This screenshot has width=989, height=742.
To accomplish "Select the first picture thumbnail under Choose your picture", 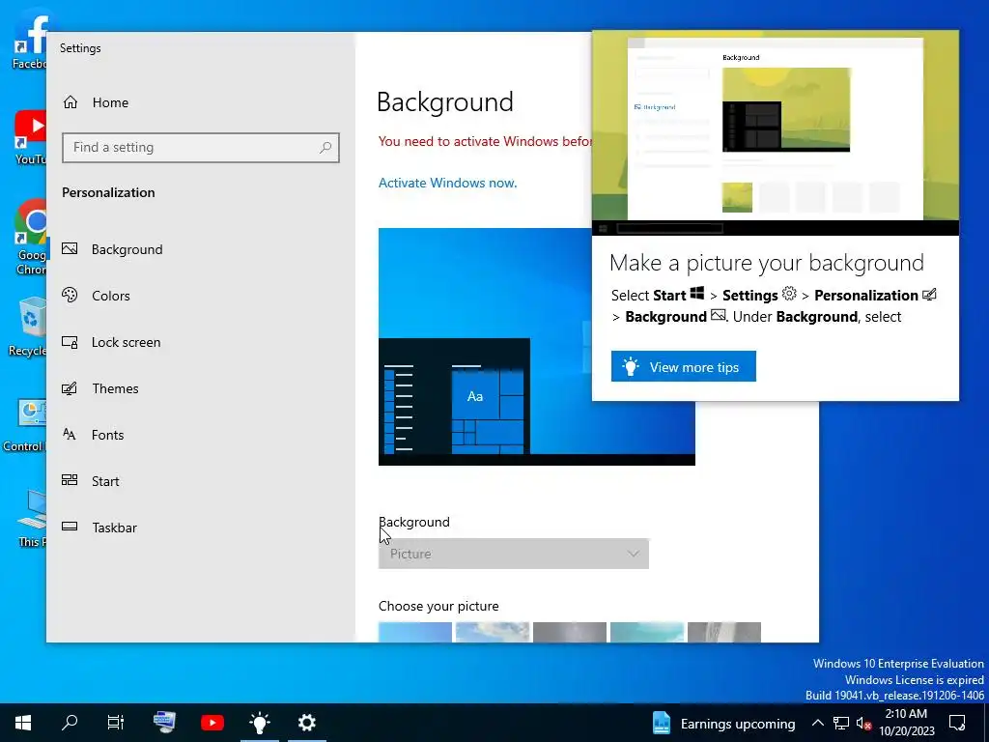I will pyautogui.click(x=415, y=632).
